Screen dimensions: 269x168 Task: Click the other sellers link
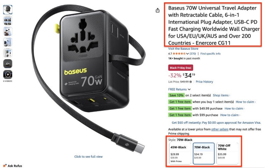[x=220, y=129]
